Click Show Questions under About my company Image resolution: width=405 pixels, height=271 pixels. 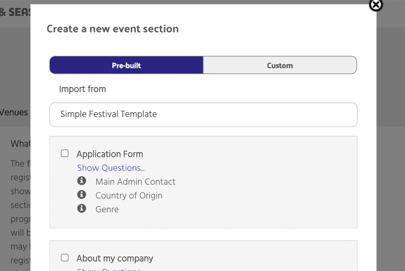click(x=109, y=269)
